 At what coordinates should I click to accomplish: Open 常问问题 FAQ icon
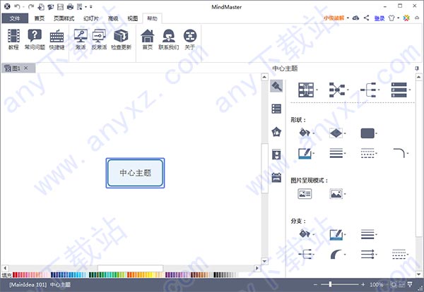35,39
